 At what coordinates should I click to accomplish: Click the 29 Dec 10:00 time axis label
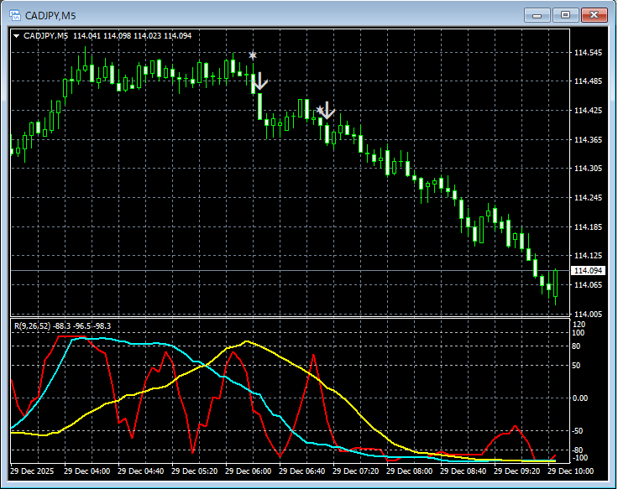coord(571,471)
